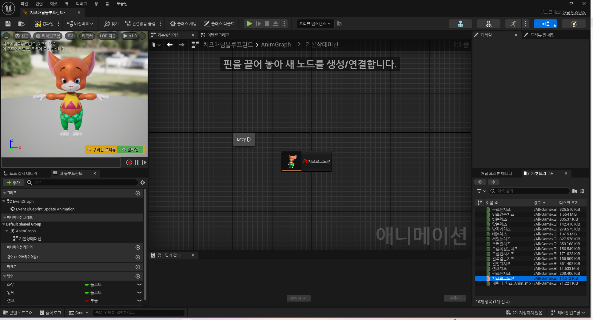Open 프리뷰 인스턴스 debug dropdown

(315, 24)
